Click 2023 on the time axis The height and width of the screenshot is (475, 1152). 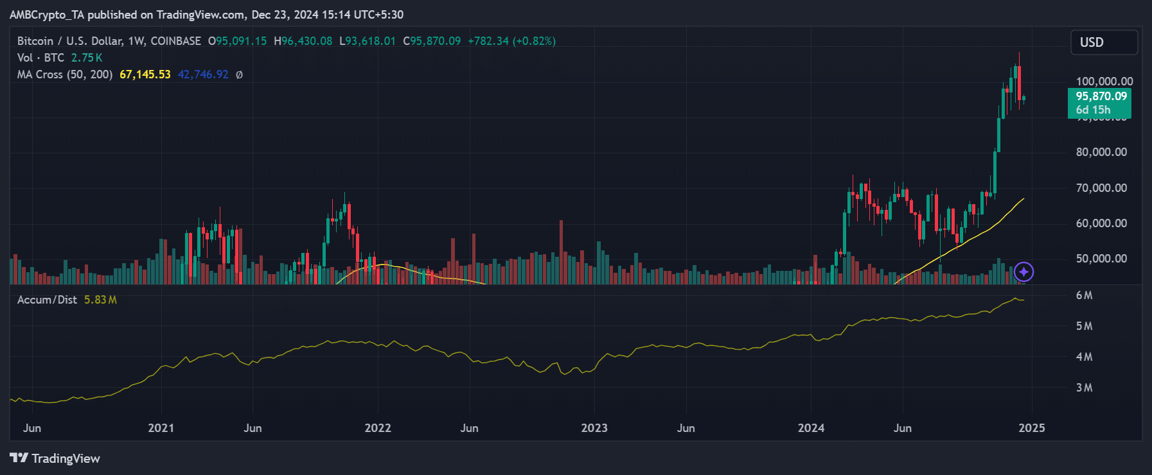coord(594,428)
